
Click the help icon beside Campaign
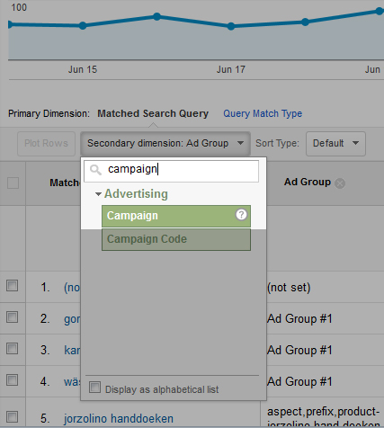[x=241, y=215]
